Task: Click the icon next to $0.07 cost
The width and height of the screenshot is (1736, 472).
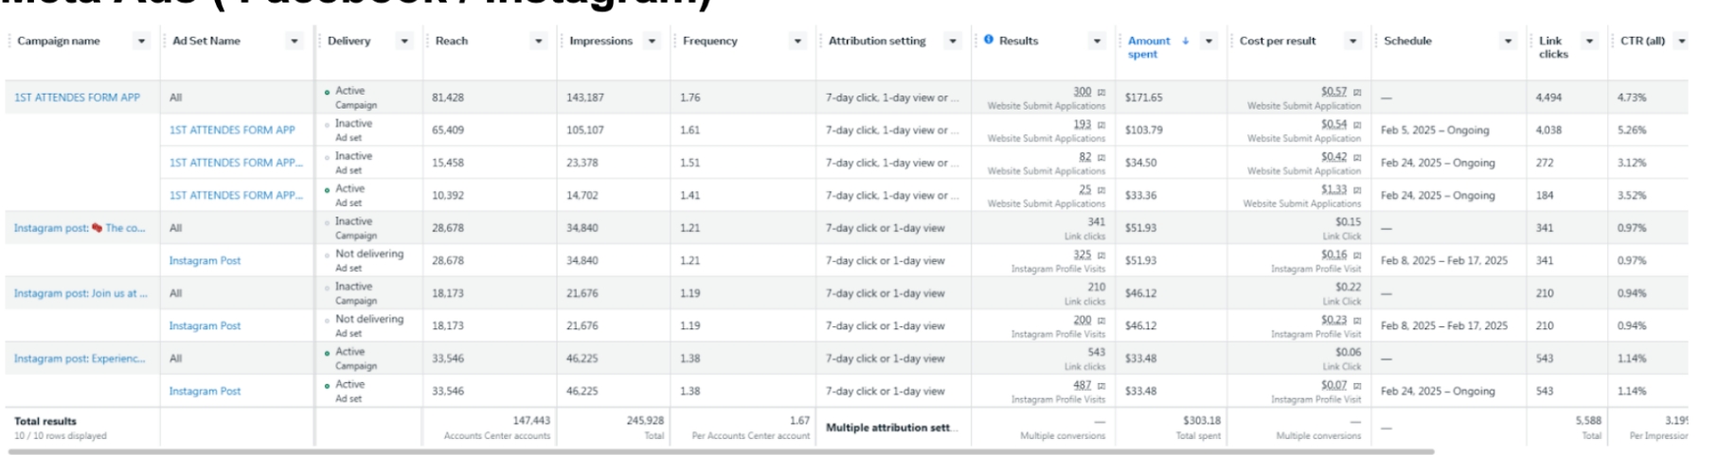Action: click(1356, 386)
